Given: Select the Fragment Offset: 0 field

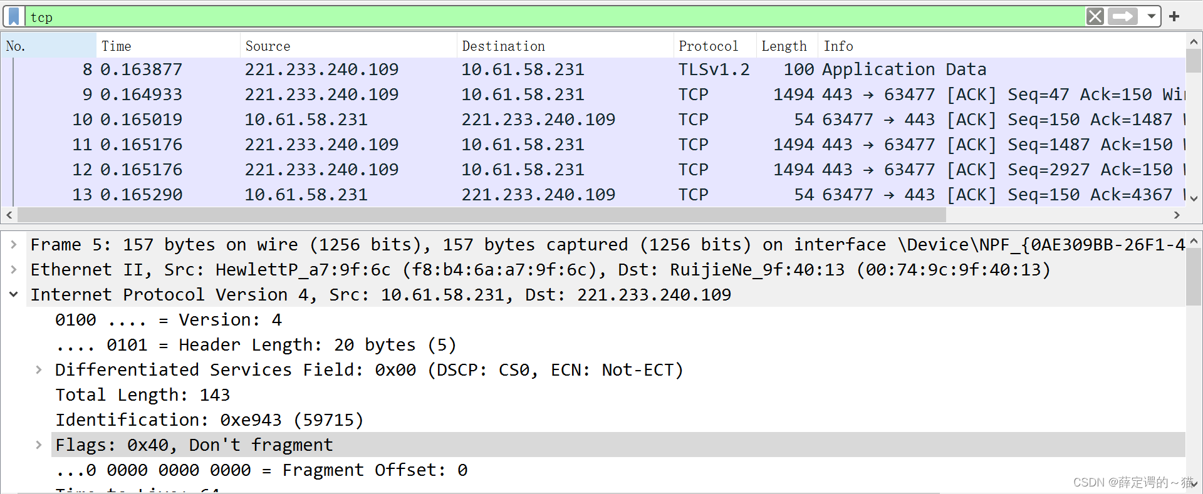Looking at the screenshot, I should [261, 470].
